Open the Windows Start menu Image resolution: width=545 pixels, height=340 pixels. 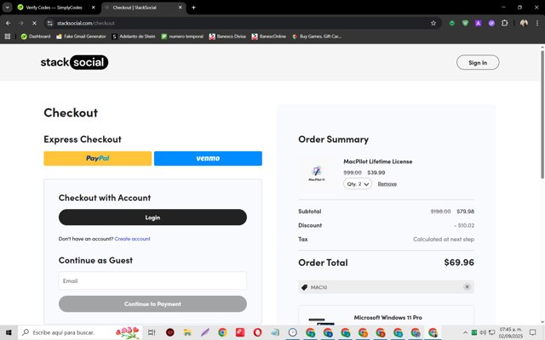(9, 332)
